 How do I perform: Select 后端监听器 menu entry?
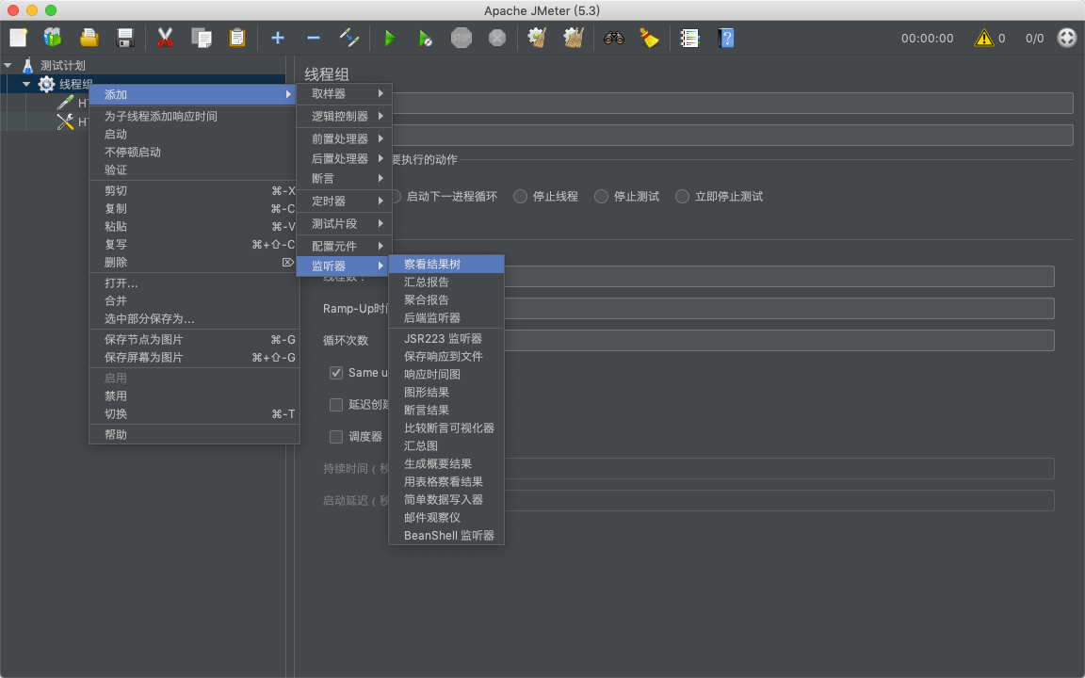tap(446, 318)
